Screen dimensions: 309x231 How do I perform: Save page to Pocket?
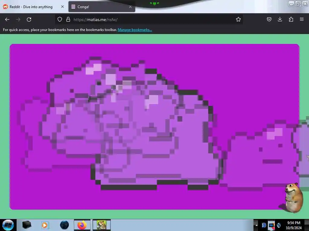click(x=269, y=19)
